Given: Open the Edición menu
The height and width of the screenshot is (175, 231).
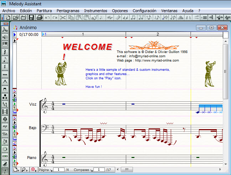Looking at the screenshot, I should [26, 11].
